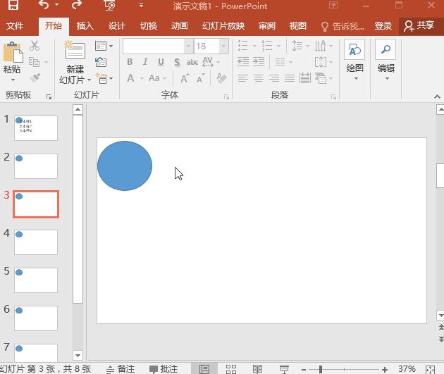Expand the font name combo box
The image size is (444, 374).
[x=188, y=46]
